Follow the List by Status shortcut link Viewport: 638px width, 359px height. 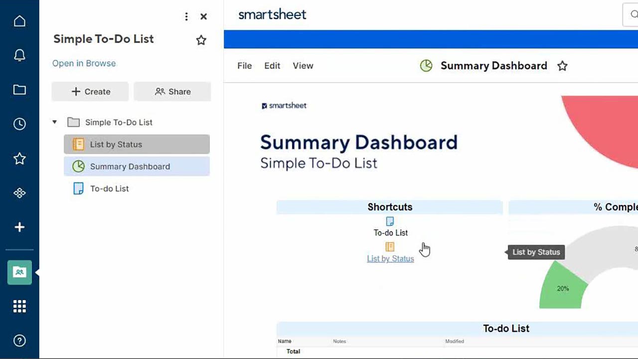pos(390,258)
